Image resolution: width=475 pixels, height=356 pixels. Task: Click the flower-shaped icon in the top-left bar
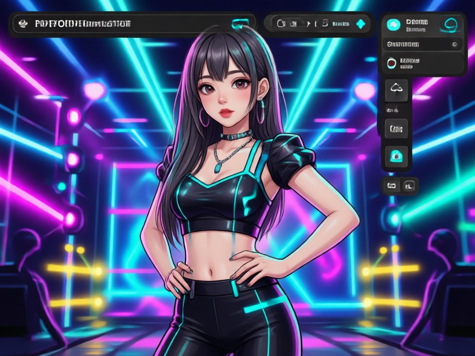tap(23, 24)
